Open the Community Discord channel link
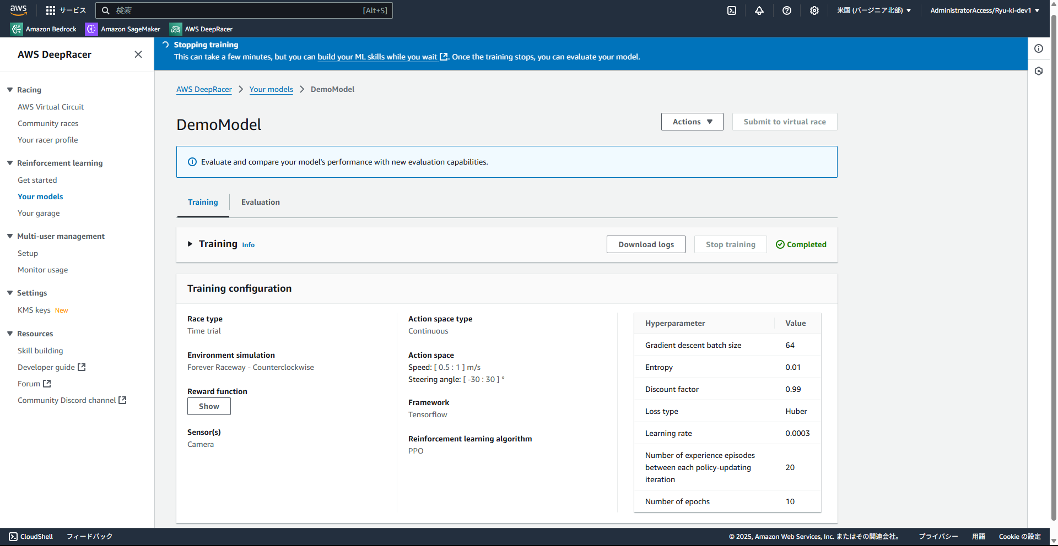This screenshot has width=1058, height=546. pos(67,400)
